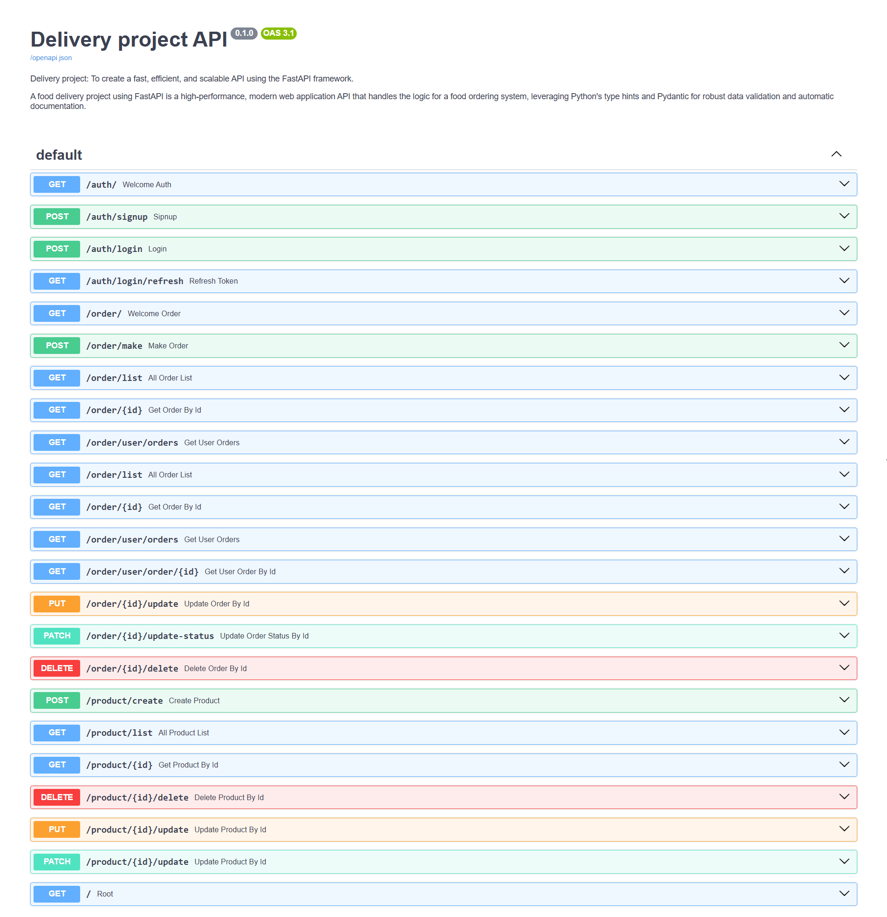Click the POST badge on /order/make
The image size is (887, 917).
pos(56,345)
